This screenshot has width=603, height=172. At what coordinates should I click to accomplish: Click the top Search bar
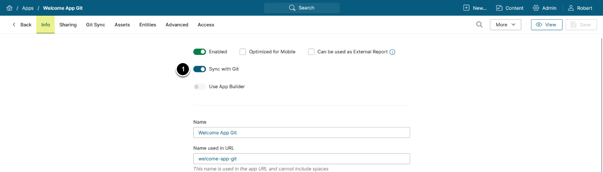pos(301,8)
